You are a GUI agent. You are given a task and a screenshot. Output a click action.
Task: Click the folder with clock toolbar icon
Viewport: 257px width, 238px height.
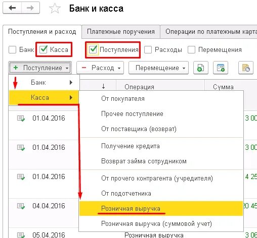click(246, 68)
